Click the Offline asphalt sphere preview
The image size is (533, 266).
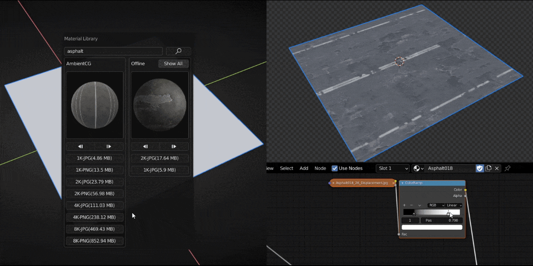point(160,105)
